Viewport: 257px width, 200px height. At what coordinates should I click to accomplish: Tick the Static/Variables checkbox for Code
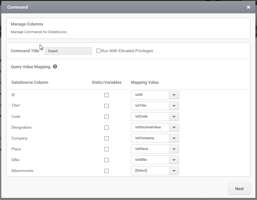coord(106,117)
